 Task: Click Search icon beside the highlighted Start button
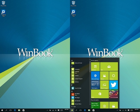coord(76,110)
